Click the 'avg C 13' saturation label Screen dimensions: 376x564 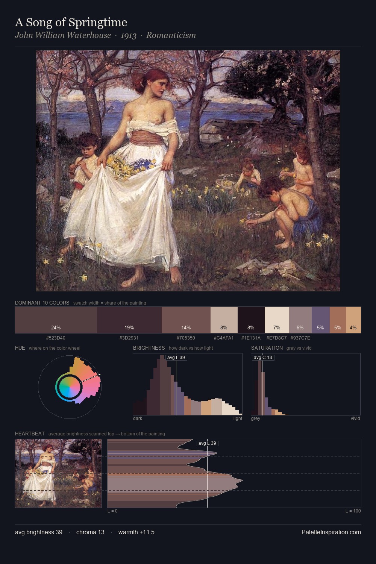263,358
